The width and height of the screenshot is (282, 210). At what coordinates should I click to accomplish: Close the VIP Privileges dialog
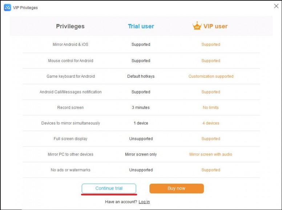click(276, 6)
